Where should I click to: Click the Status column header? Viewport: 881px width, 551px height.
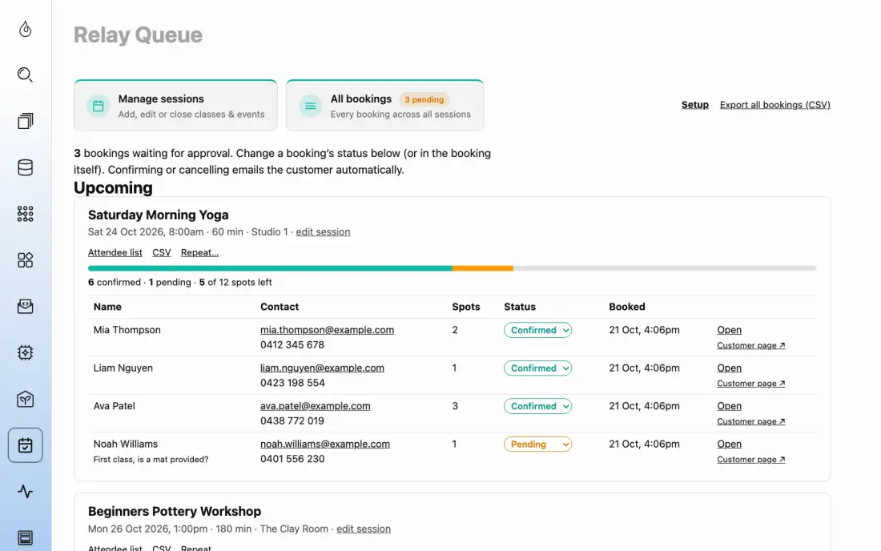click(520, 307)
